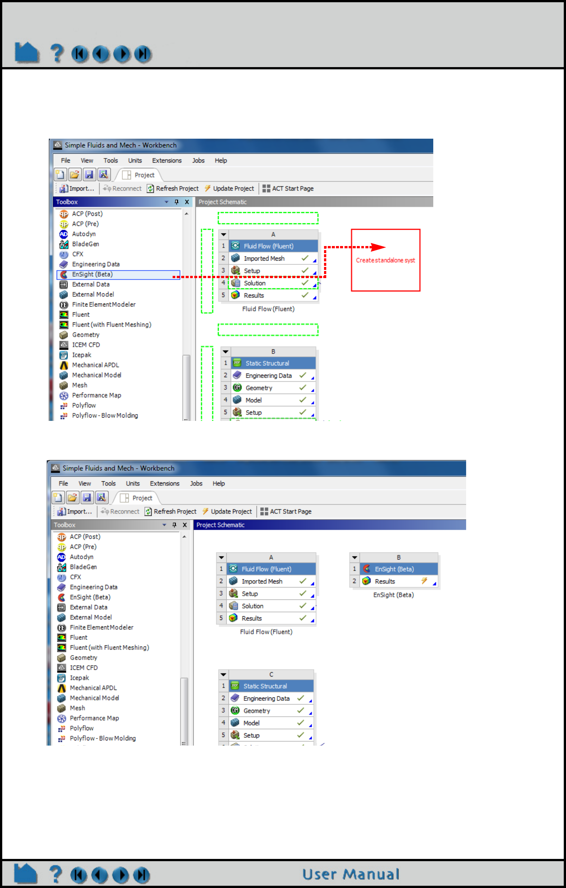Click Fluent (with Fluent Meshing) icon, lower Toolbox
The width and height of the screenshot is (566, 888).
[62, 648]
